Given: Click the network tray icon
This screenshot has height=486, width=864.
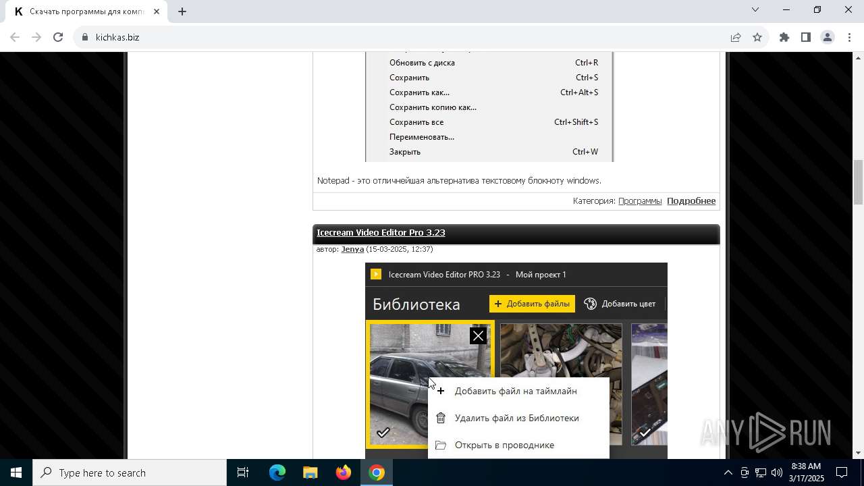Looking at the screenshot, I should pos(761,473).
